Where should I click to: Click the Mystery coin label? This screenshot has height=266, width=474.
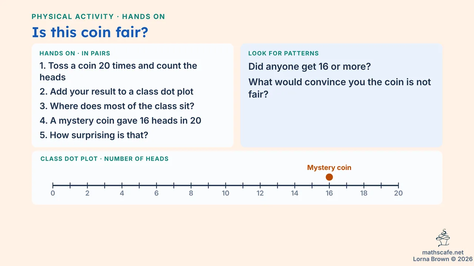(329, 167)
